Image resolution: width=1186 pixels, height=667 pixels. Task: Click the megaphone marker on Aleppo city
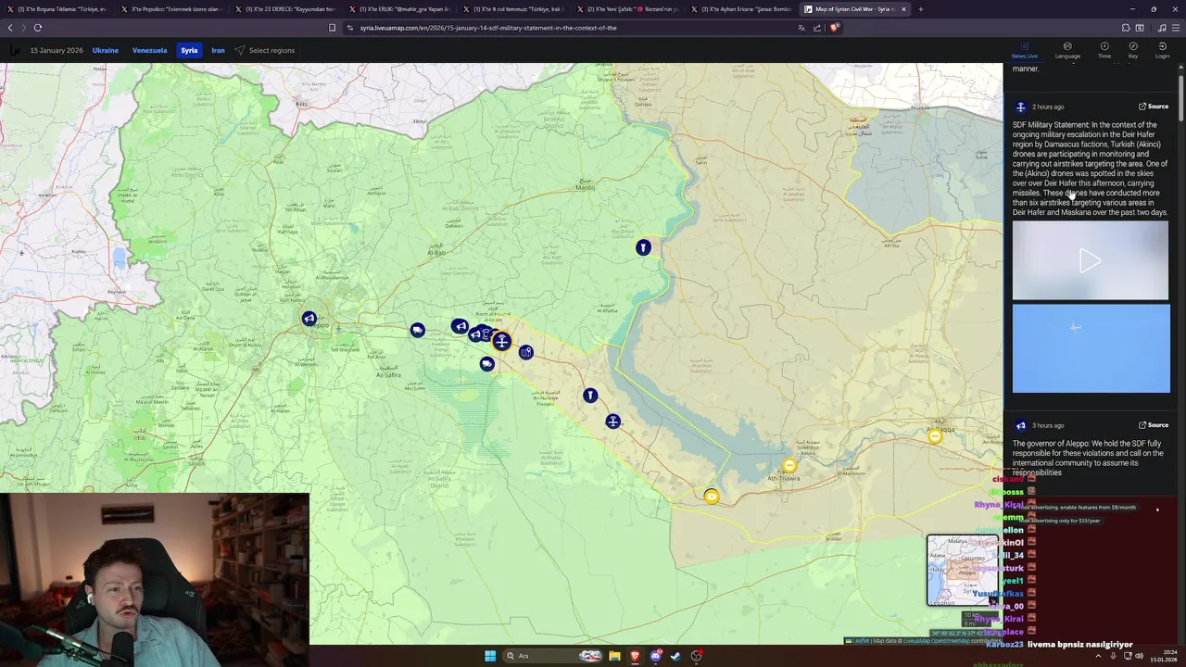point(309,319)
